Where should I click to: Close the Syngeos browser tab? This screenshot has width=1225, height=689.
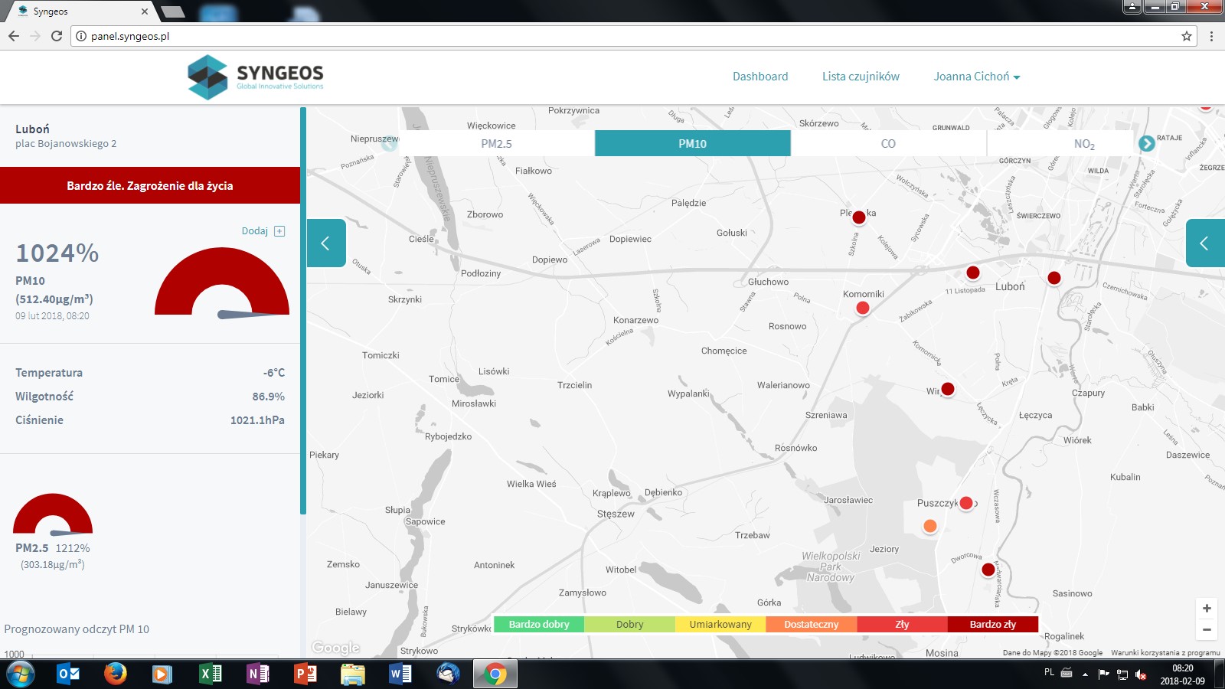(145, 11)
